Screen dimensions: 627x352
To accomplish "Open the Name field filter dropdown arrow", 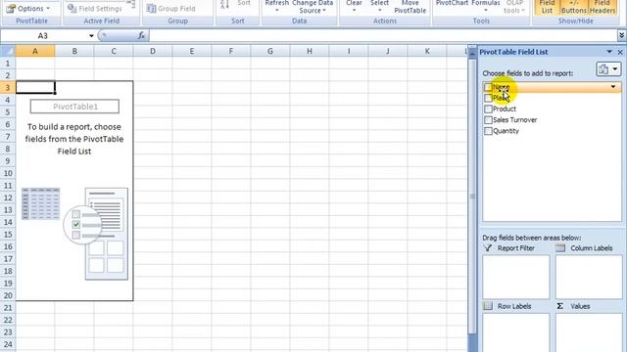I will click(613, 87).
